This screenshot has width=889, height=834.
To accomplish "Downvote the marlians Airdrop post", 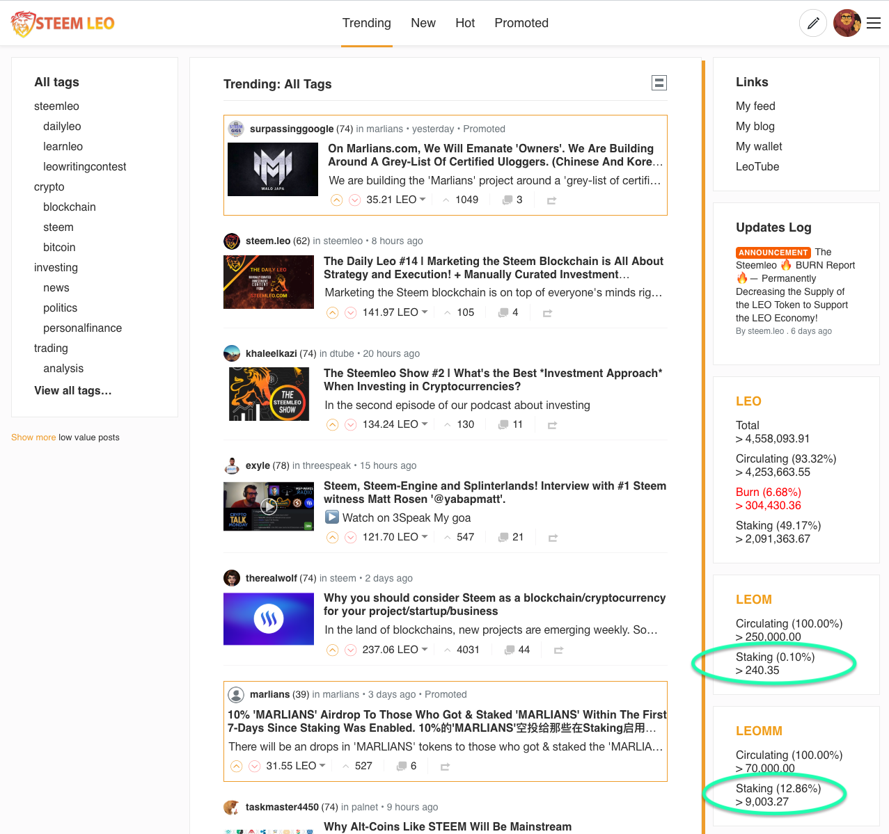I will [254, 767].
